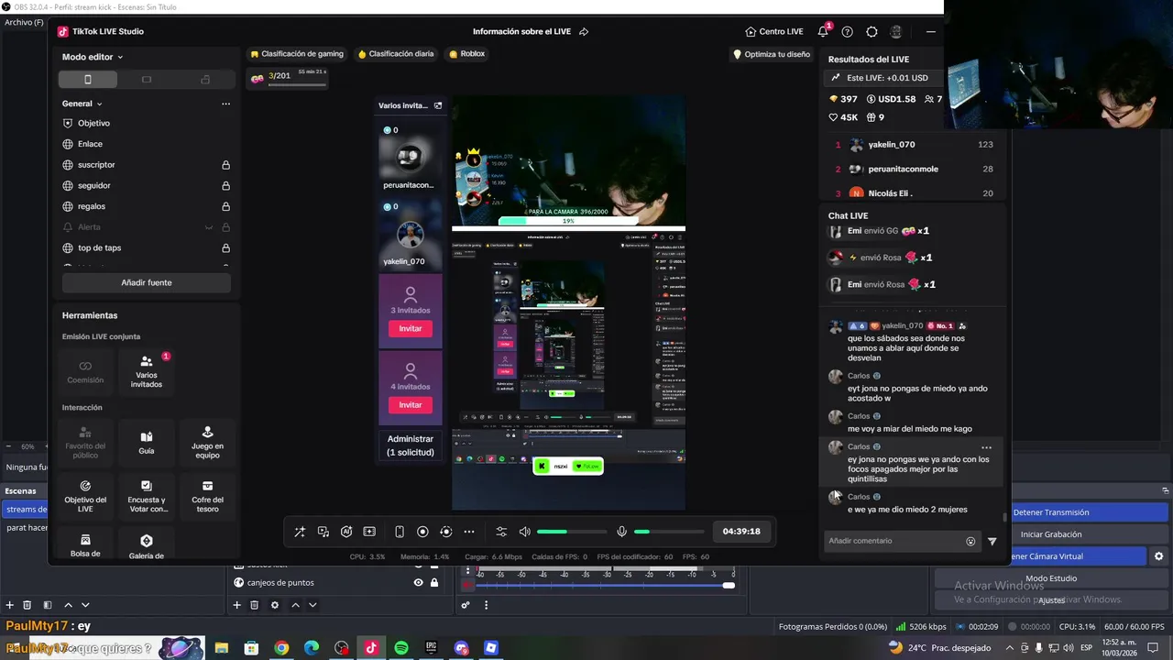Screen dimensions: 1173x660
Task: Toggle lock on top de taps source
Action: 225,247
